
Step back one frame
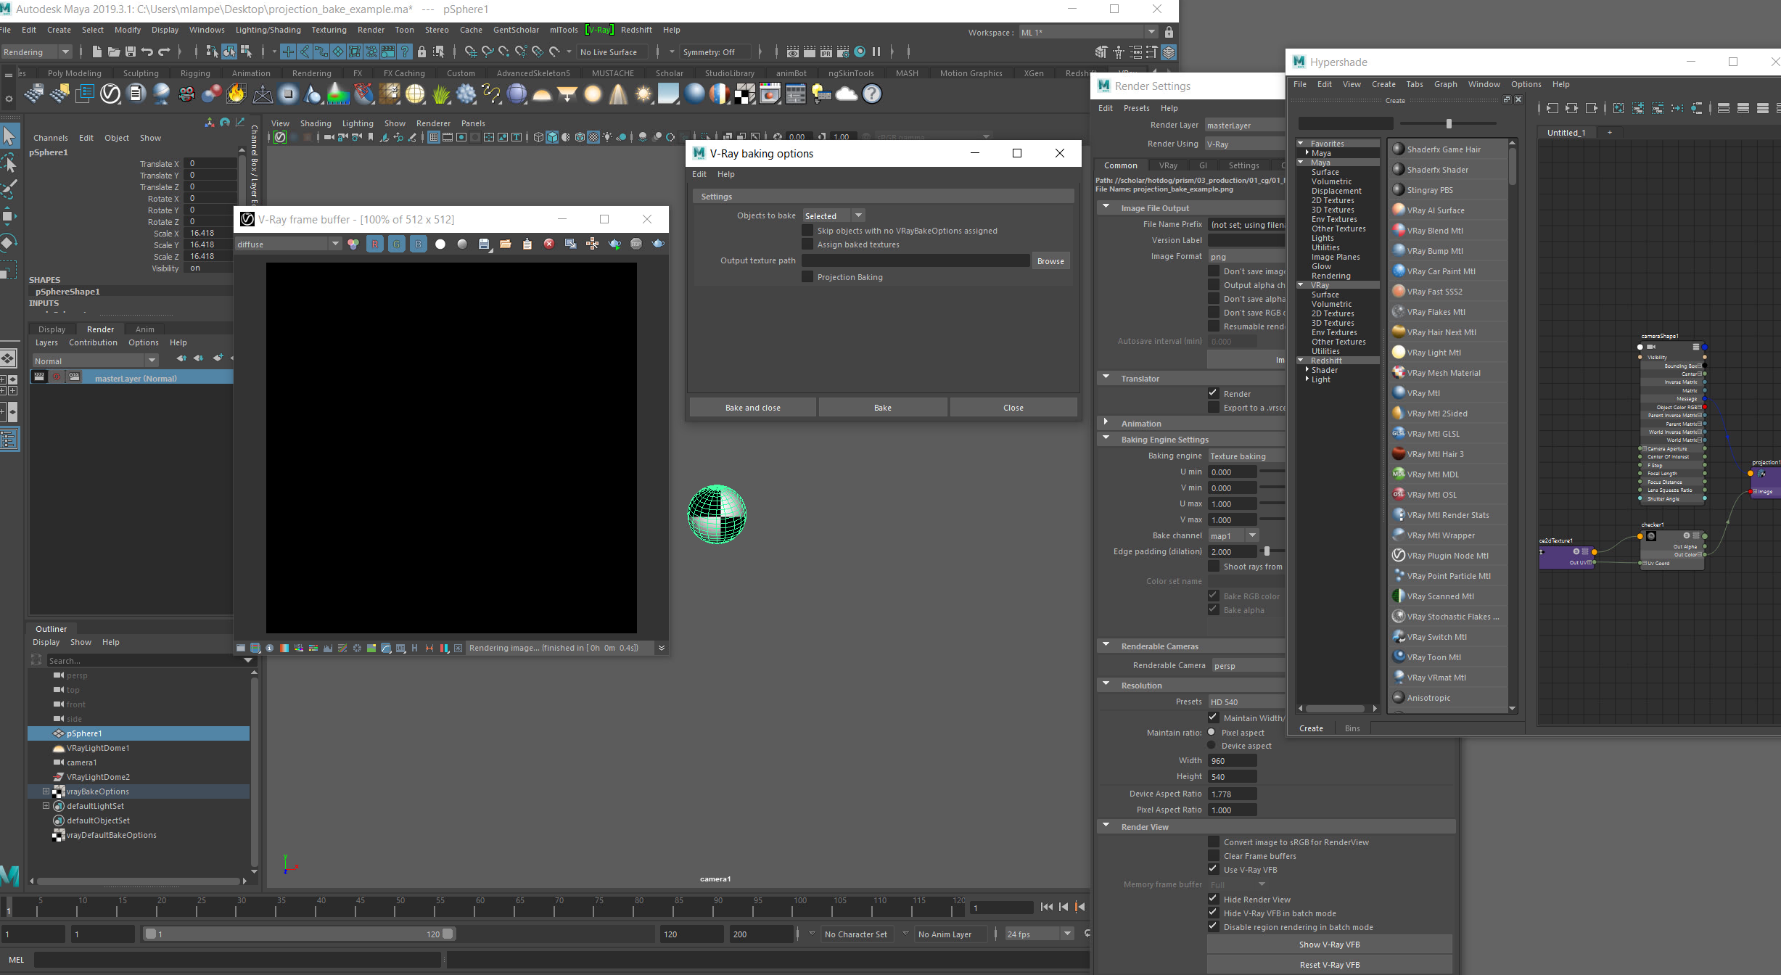1064,907
